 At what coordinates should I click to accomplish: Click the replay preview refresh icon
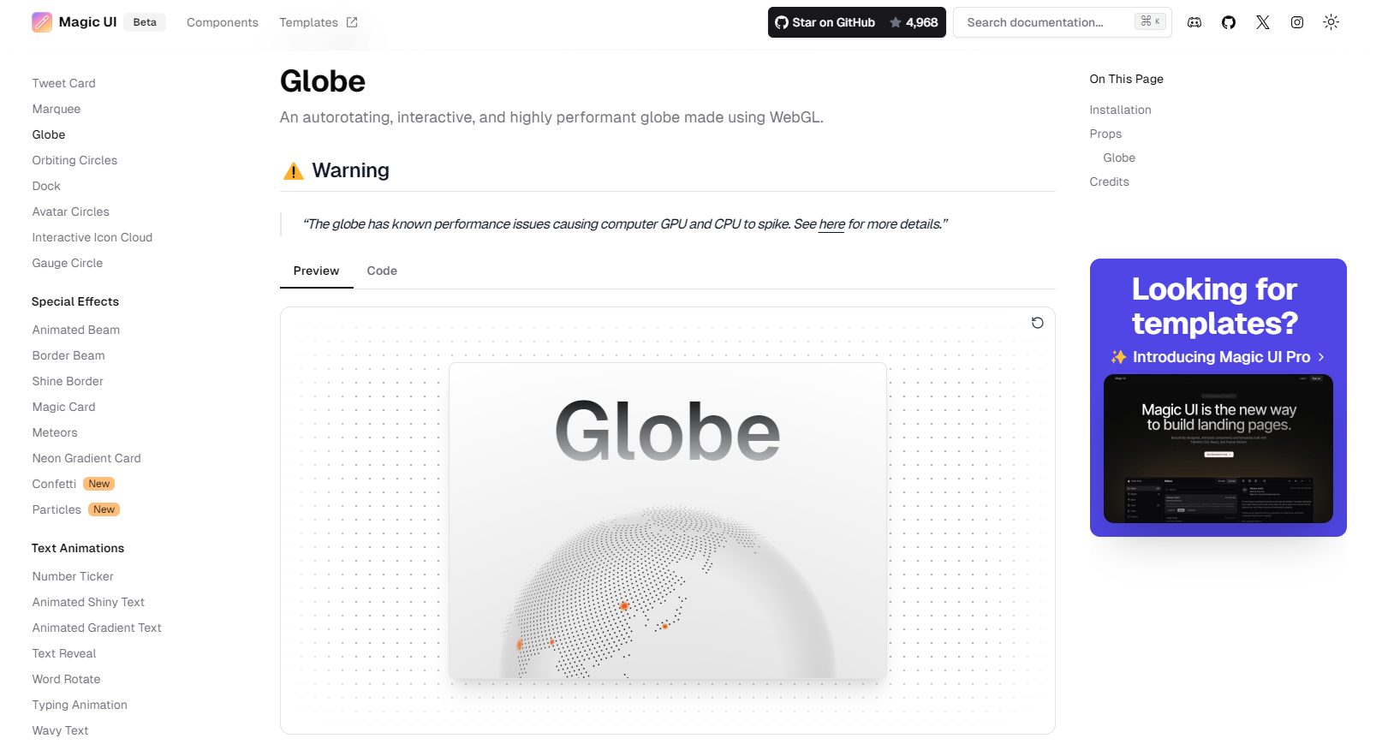1037,323
